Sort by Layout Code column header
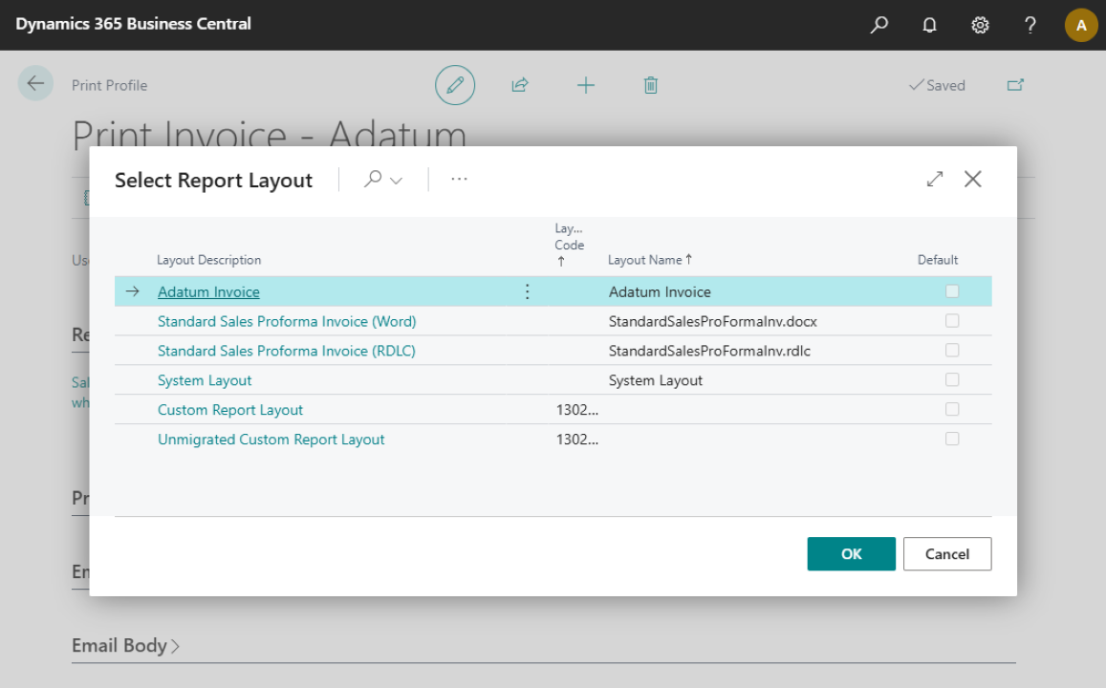Image resolution: width=1106 pixels, height=688 pixels. click(x=569, y=245)
